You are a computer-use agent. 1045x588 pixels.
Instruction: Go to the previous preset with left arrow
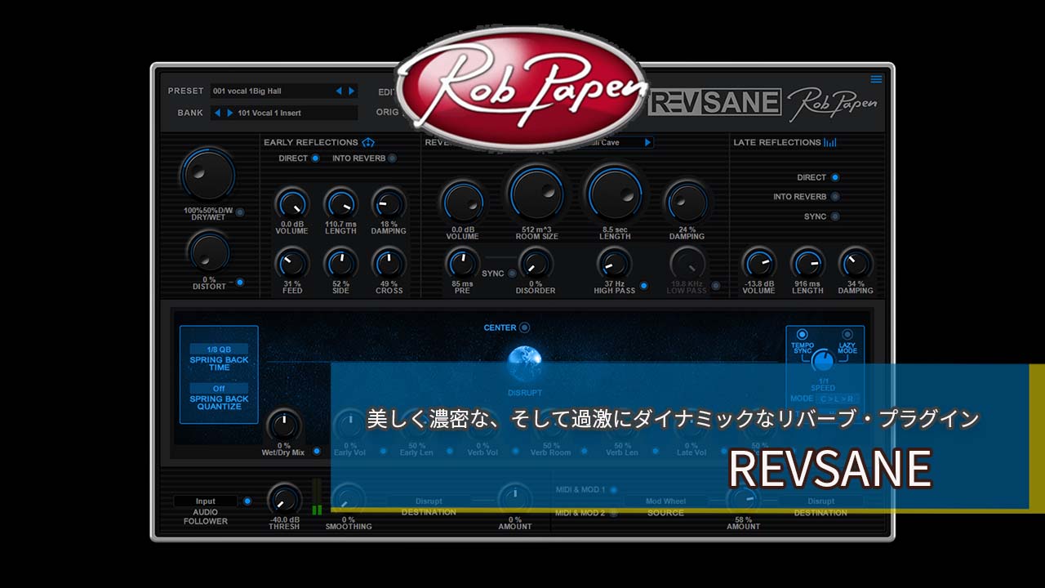[x=340, y=91]
